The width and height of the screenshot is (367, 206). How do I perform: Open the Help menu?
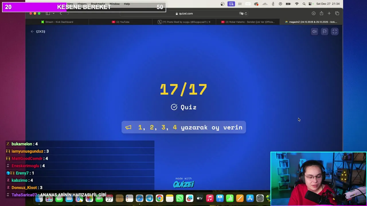tap(127, 4)
